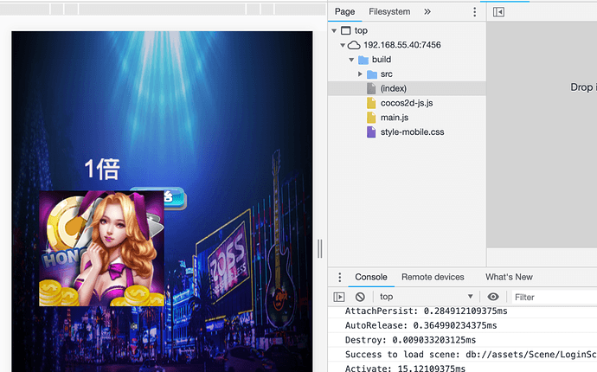
Task: Toggle the live expression eye icon
Action: click(493, 297)
